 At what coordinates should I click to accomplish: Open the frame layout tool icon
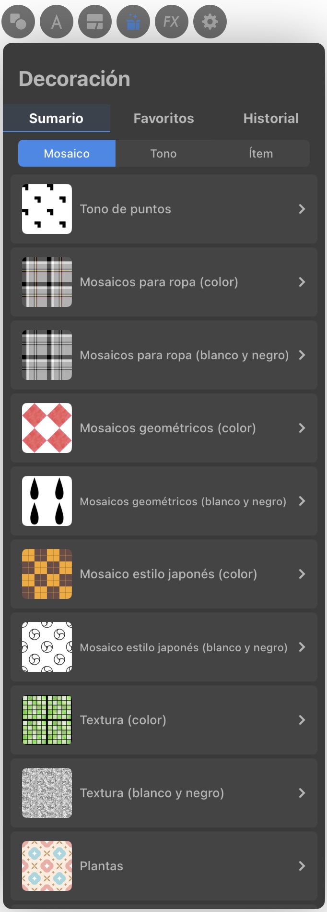point(95,22)
